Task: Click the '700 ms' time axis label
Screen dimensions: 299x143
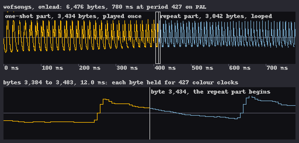Action: pyautogui.click(x=277, y=68)
